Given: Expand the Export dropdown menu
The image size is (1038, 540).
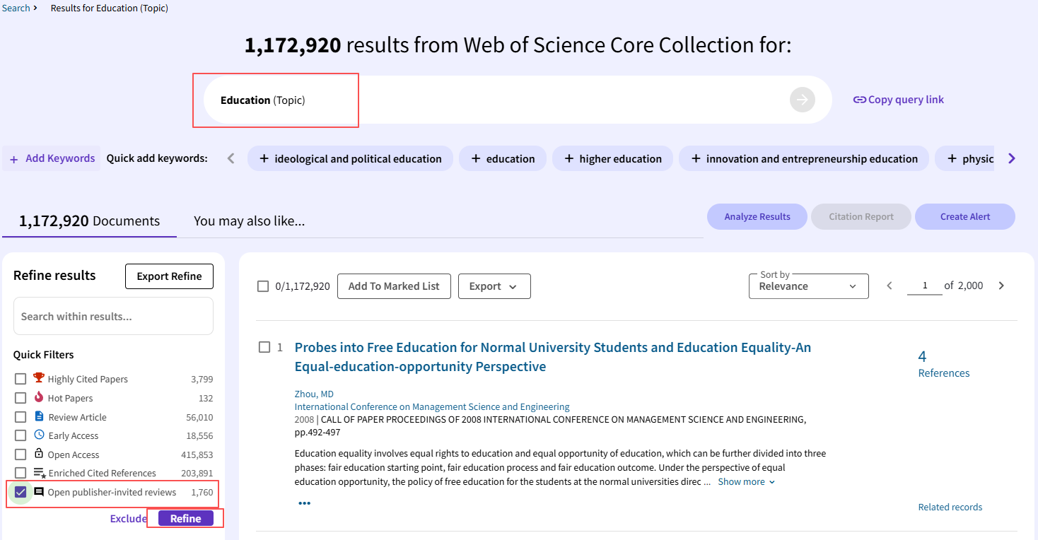Looking at the screenshot, I should pos(494,286).
